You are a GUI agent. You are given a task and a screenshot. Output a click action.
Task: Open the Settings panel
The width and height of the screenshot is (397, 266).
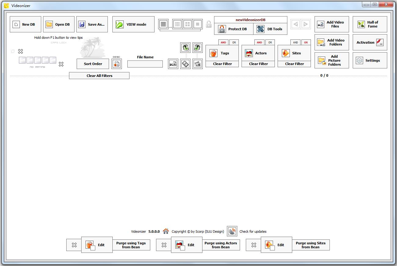(370, 60)
